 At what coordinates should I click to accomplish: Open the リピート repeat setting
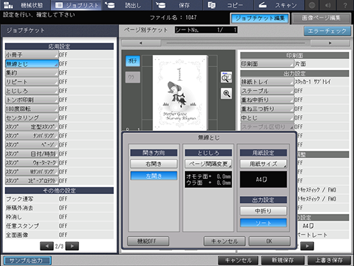pyautogui.click(x=31, y=82)
